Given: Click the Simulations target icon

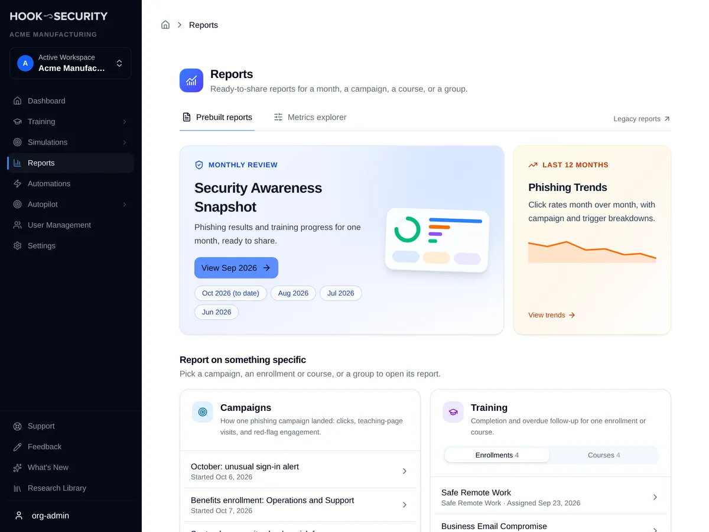Looking at the screenshot, I should [x=18, y=142].
